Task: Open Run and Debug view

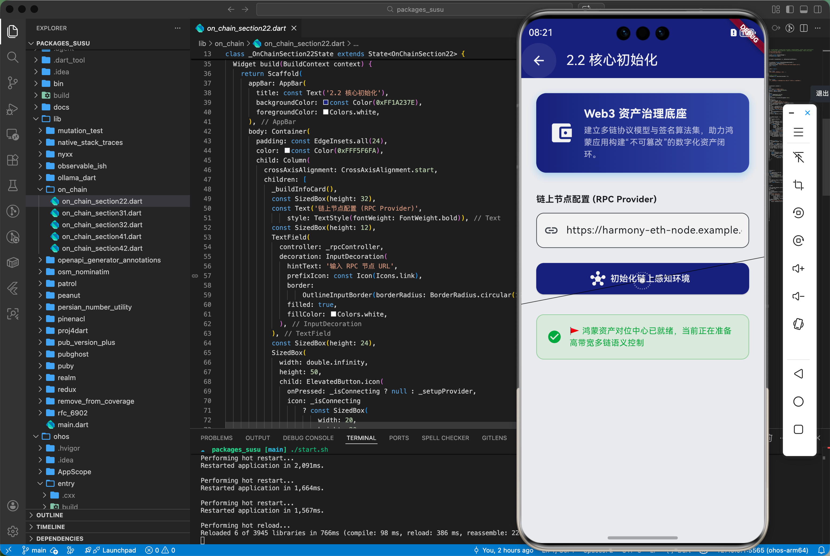Action: click(x=13, y=109)
